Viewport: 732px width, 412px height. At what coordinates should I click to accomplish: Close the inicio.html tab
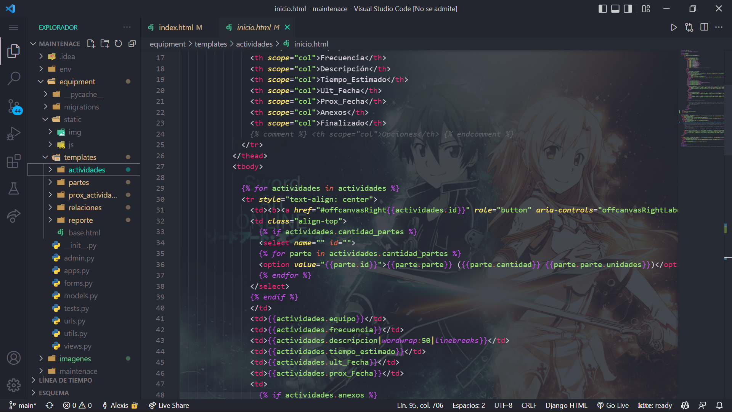tap(287, 27)
